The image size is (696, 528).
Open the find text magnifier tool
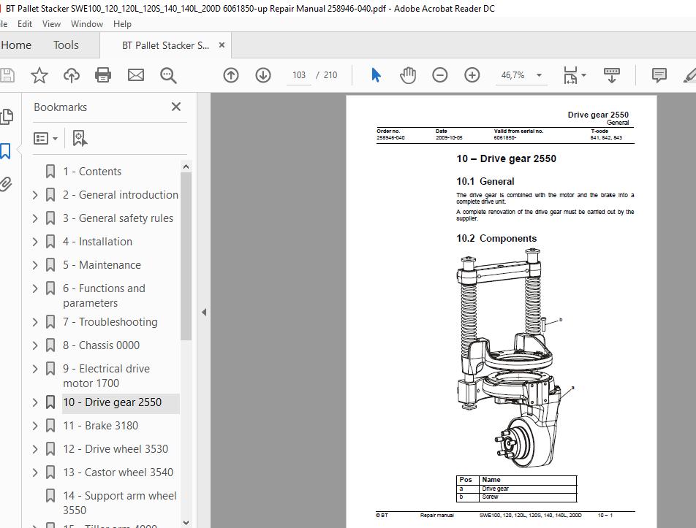coord(168,75)
